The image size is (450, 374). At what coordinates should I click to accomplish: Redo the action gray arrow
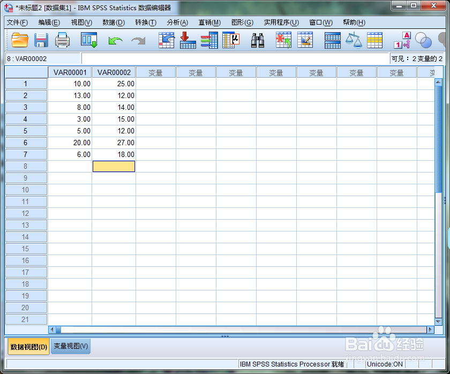[x=138, y=41]
